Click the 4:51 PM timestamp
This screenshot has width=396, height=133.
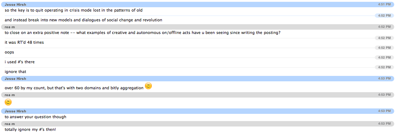384,5
